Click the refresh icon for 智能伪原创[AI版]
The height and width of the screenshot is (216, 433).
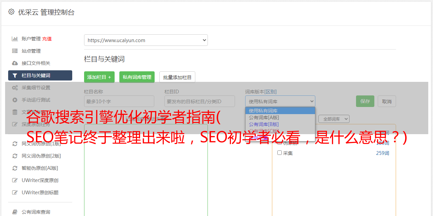pyautogui.click(x=15, y=168)
